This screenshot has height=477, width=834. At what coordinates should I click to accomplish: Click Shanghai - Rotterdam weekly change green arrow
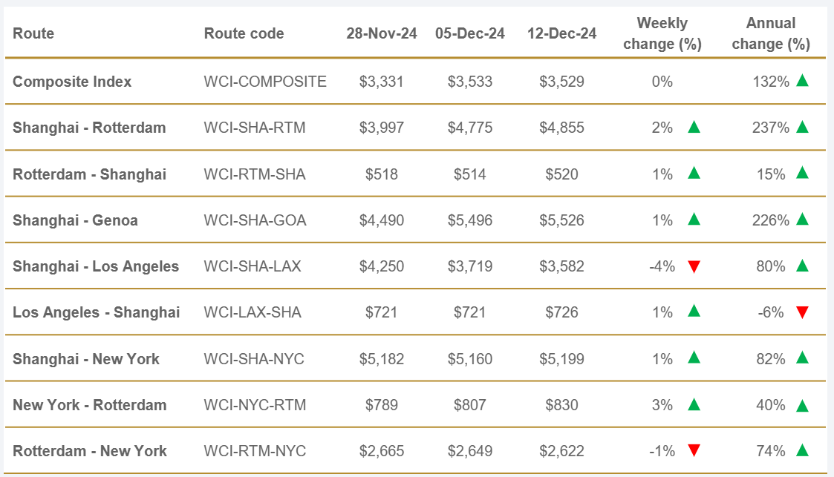694,127
